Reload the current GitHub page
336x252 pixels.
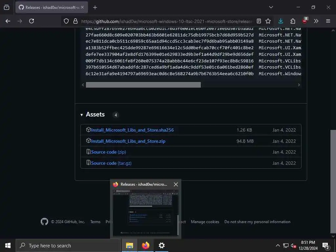point(31,21)
